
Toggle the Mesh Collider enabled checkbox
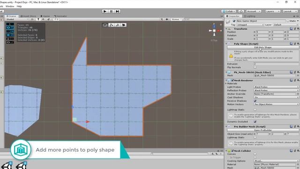point(232,151)
